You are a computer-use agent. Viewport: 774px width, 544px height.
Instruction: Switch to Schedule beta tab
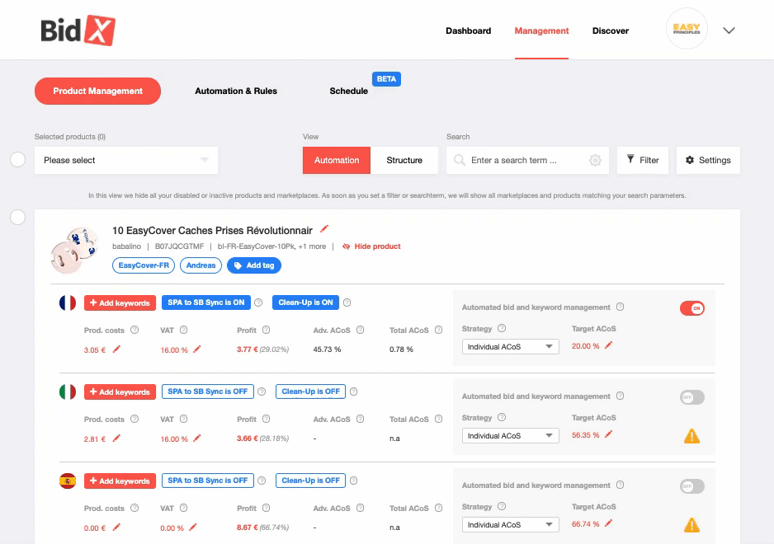coord(348,91)
